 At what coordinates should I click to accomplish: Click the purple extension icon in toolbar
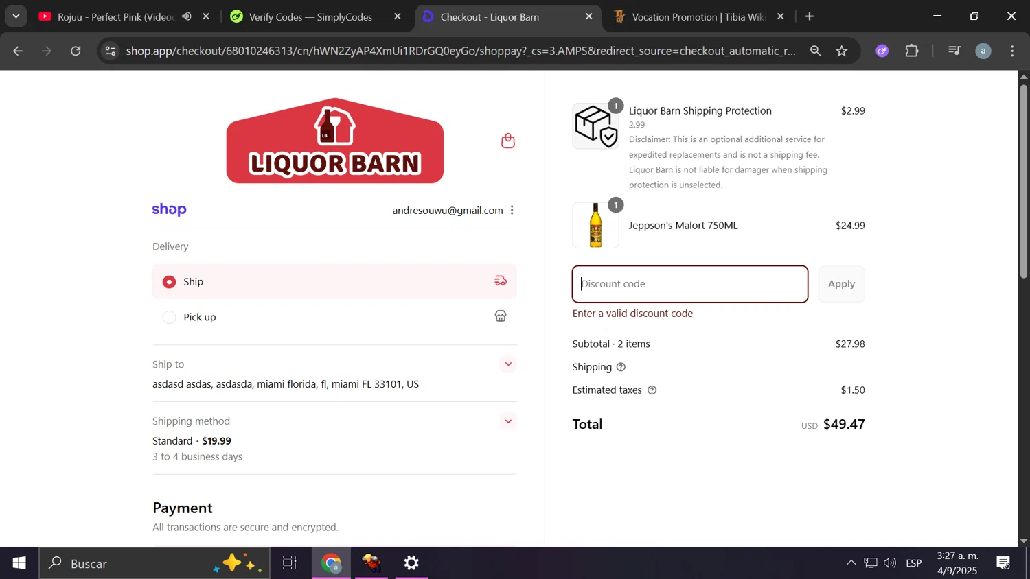[882, 51]
